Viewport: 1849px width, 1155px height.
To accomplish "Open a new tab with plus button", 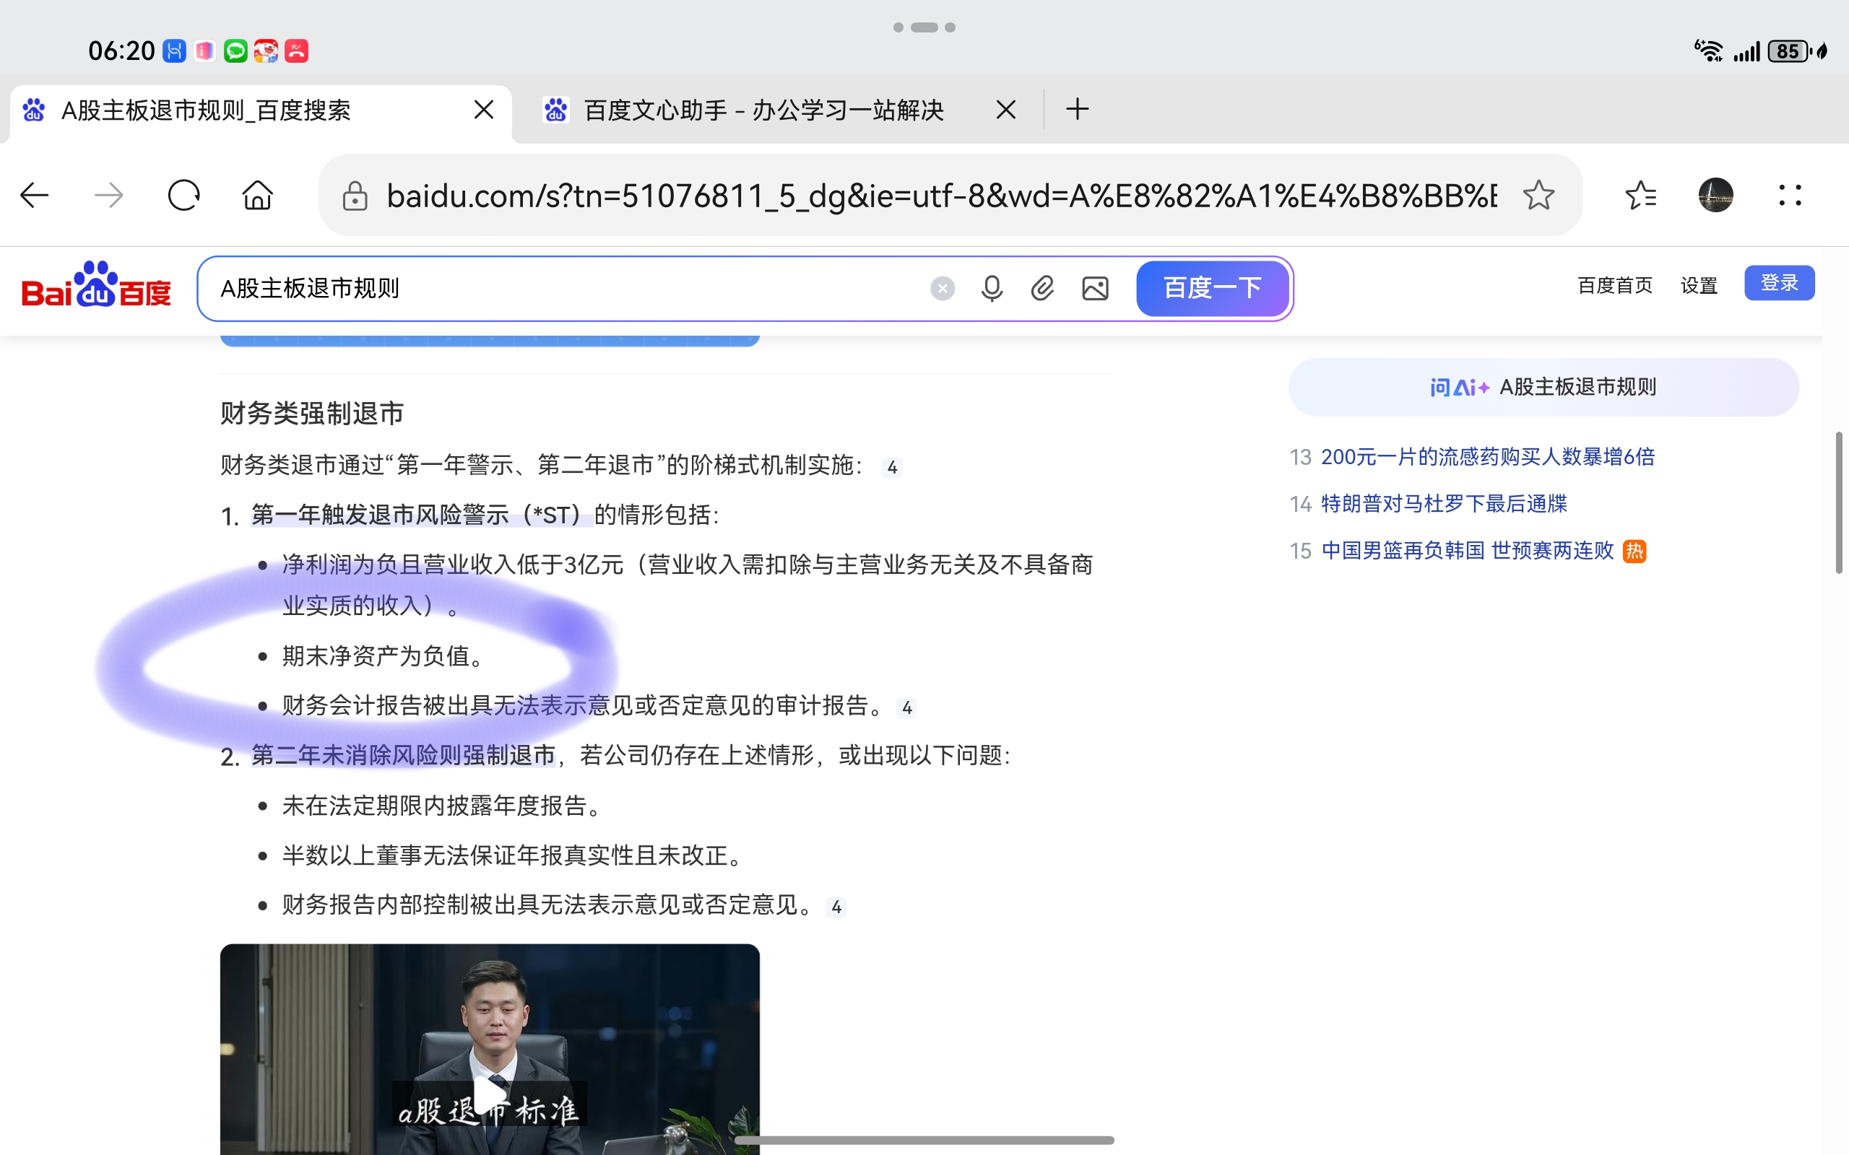I will (1078, 109).
